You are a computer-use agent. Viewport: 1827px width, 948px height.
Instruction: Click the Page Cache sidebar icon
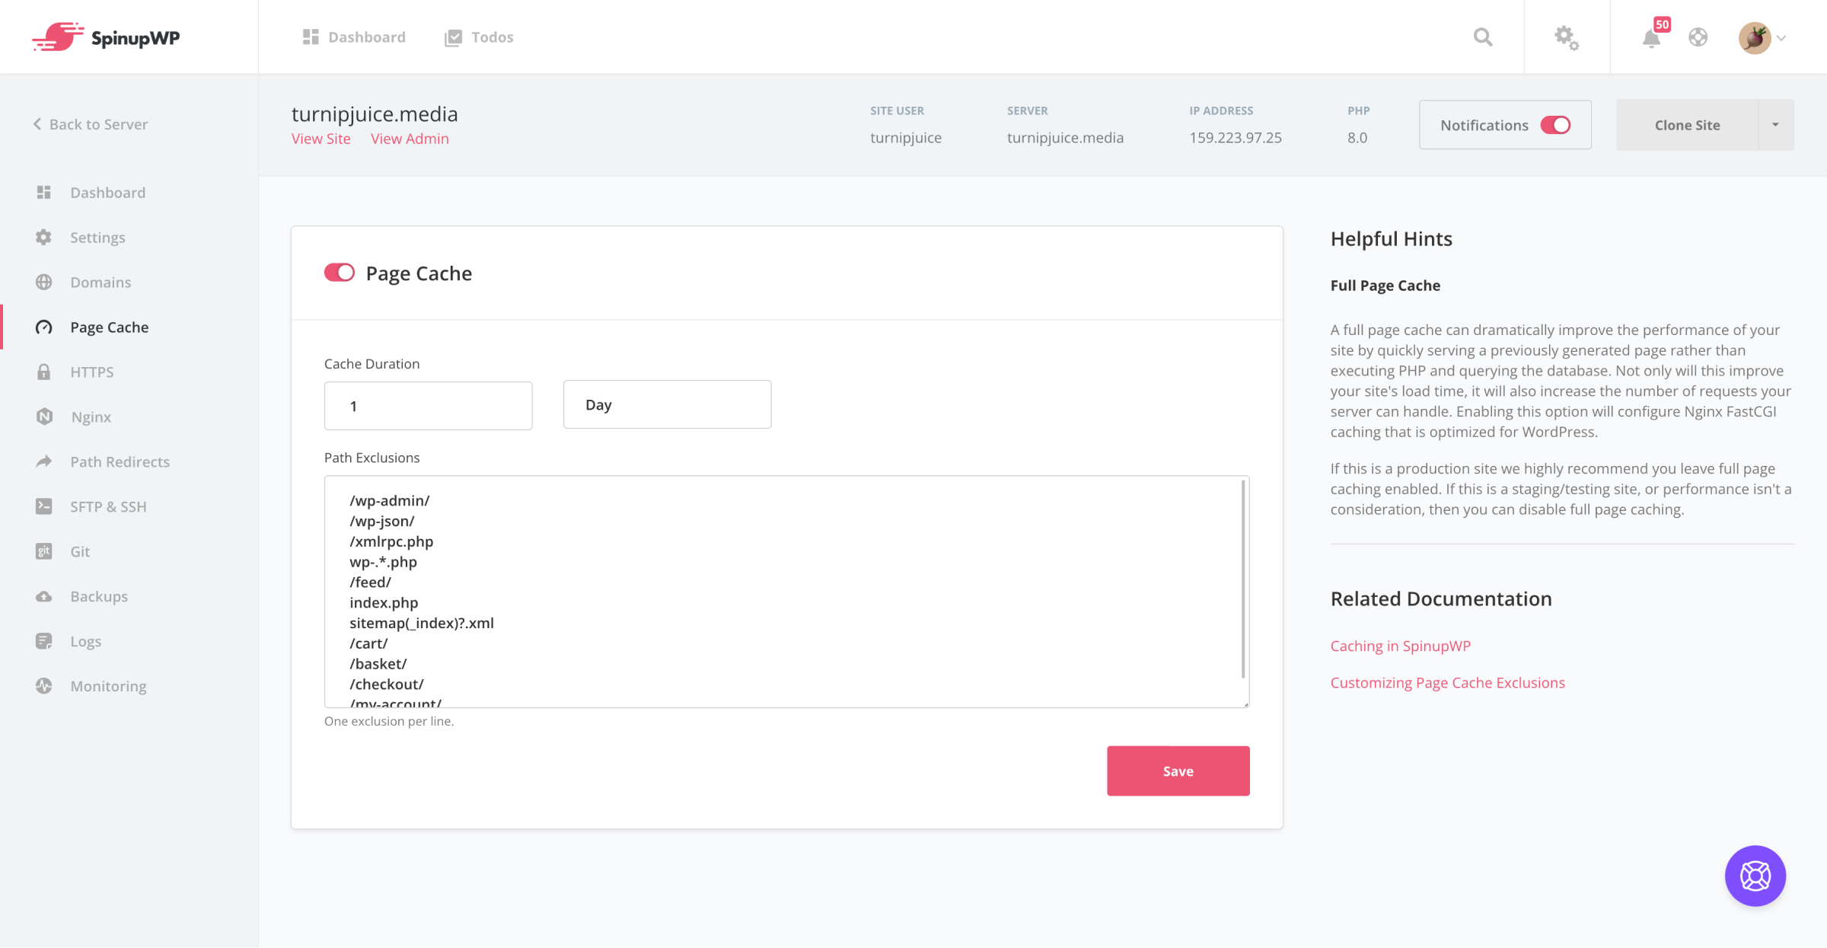tap(43, 327)
